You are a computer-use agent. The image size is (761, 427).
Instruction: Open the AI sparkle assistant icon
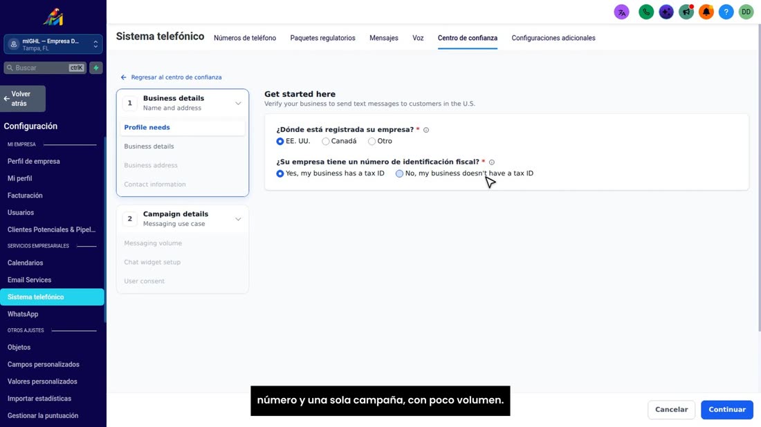click(x=666, y=12)
